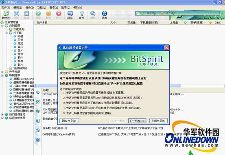This screenshot has width=225, height=155.
Task: Open the fifth side tab icon in bottom panel
Action: [x=38, y=130]
